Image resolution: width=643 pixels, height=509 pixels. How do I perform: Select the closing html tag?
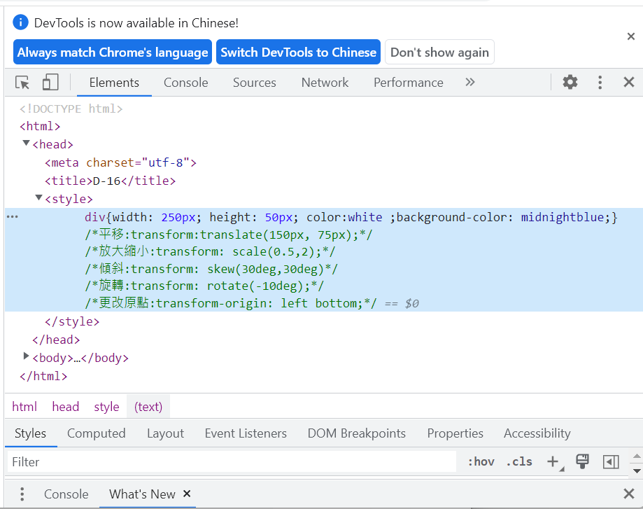pos(43,376)
